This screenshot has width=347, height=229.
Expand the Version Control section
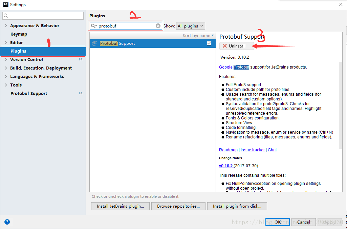click(6, 60)
